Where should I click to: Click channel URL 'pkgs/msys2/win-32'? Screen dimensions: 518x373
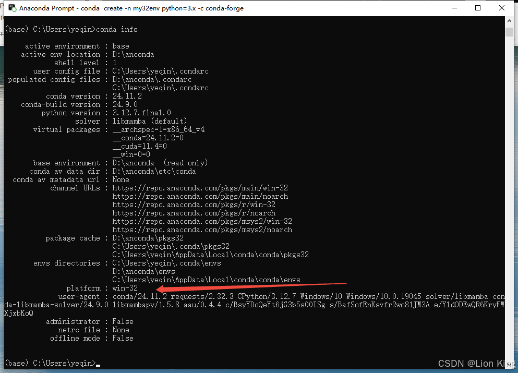202,221
